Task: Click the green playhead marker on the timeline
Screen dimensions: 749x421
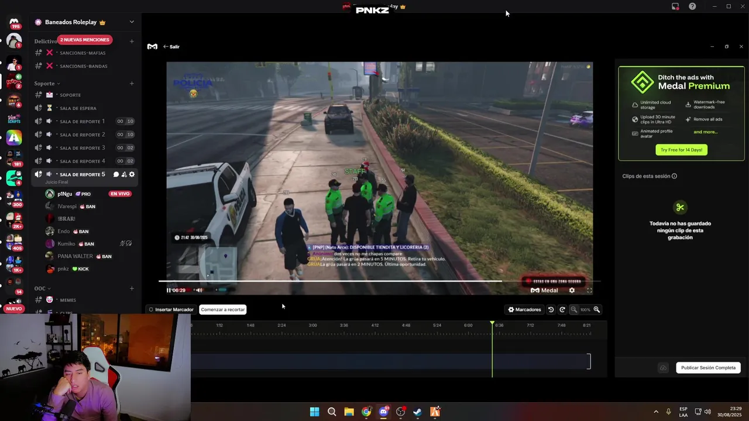Action: coord(492,323)
